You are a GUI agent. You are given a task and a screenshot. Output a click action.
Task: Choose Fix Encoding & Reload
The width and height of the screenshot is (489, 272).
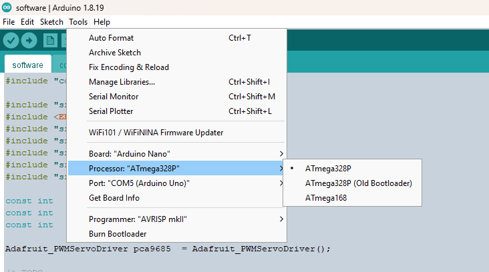(177, 67)
